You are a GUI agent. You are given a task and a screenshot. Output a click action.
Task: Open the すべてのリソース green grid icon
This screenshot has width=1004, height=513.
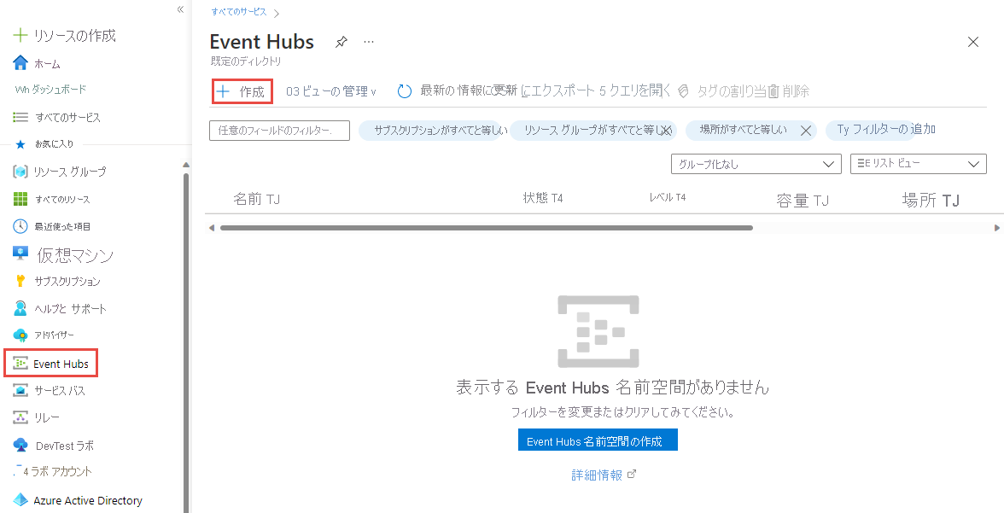tap(20, 199)
